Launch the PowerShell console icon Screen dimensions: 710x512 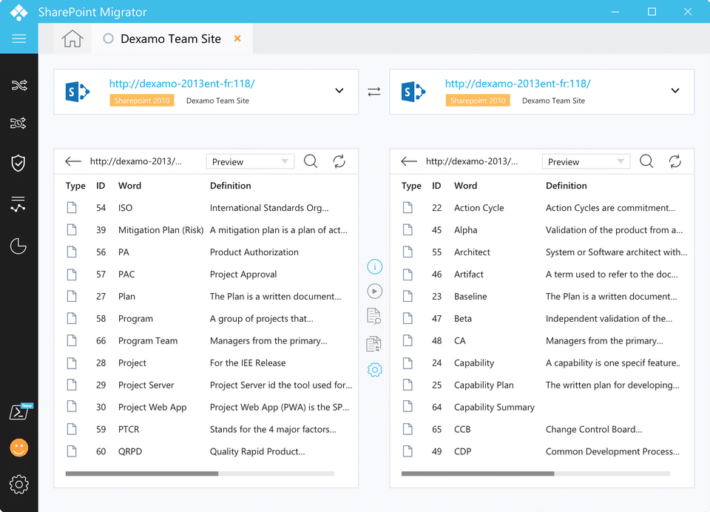point(20,411)
